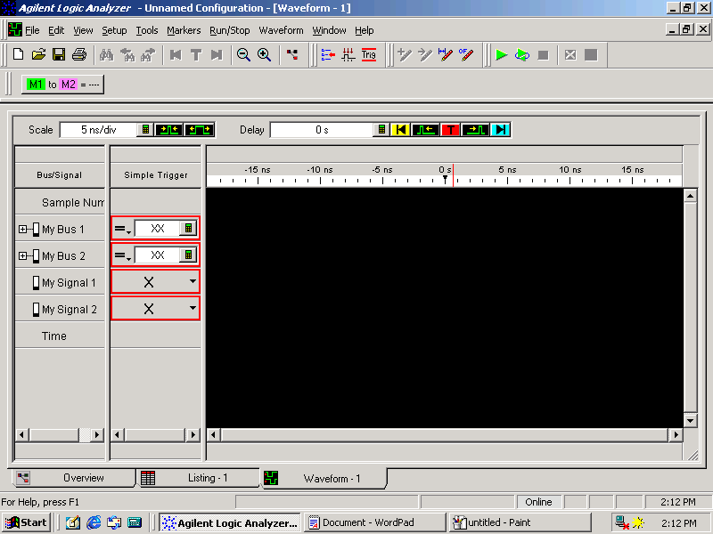
Task: Open calculator for My Bus 1 trigger
Action: (188, 229)
